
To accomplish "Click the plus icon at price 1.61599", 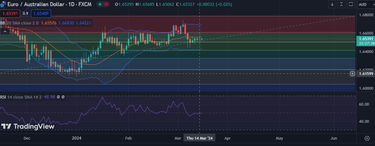I will [x=352, y=73].
